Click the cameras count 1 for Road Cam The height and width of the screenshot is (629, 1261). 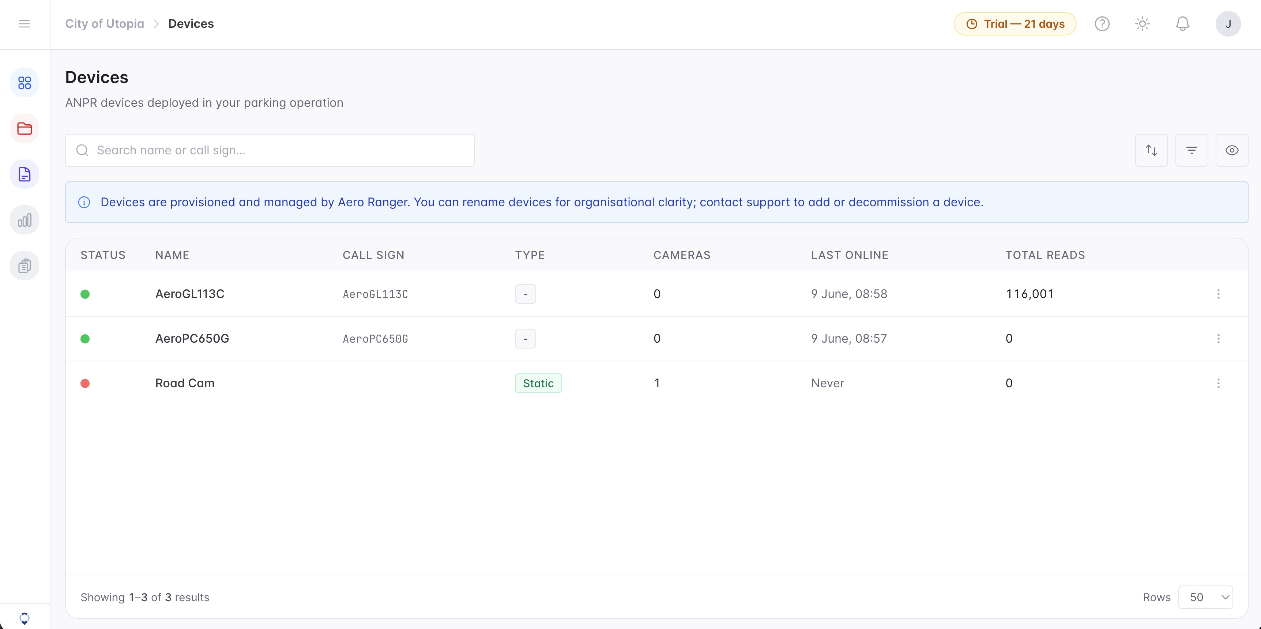click(x=657, y=383)
